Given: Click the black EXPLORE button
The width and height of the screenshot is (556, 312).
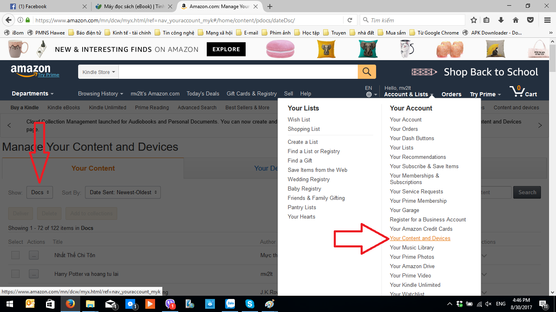Looking at the screenshot, I should tap(226, 49).
